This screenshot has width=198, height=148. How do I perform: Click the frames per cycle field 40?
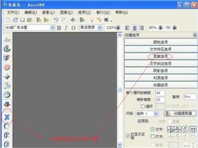pos(160,93)
